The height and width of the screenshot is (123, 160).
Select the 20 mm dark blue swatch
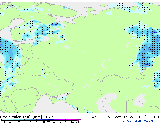[x=45, y=120]
